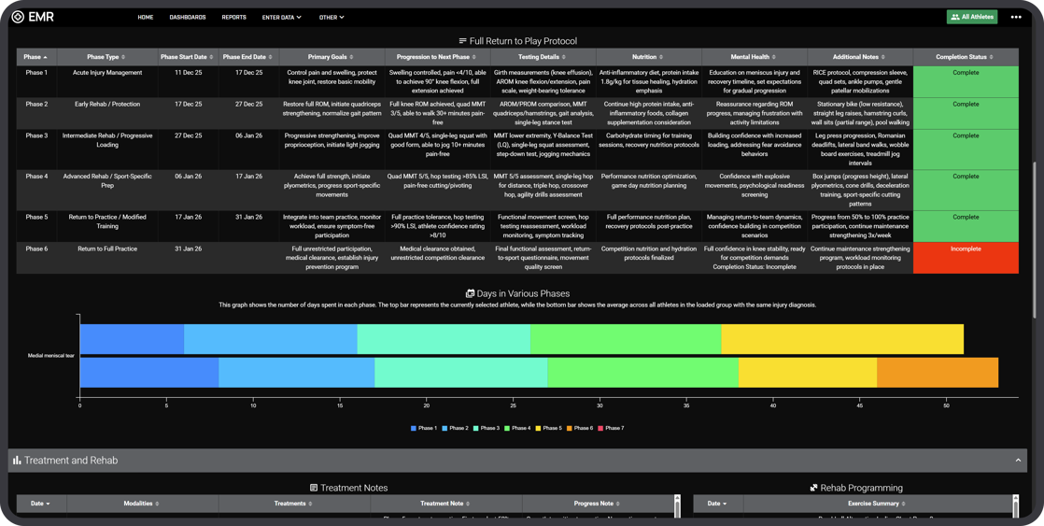Image resolution: width=1044 pixels, height=526 pixels.
Task: Collapse the Treatment and Rehab section
Action: coord(1017,460)
